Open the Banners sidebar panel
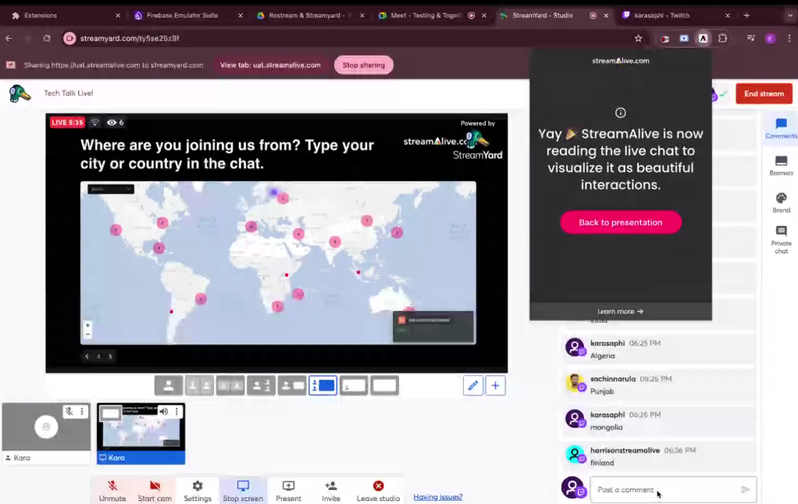The image size is (798, 504). click(x=781, y=166)
